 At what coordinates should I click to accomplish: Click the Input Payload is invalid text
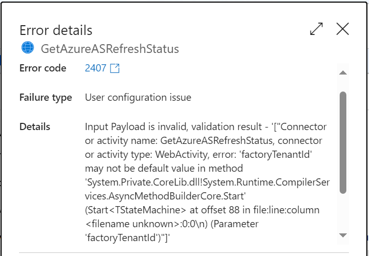(x=136, y=126)
